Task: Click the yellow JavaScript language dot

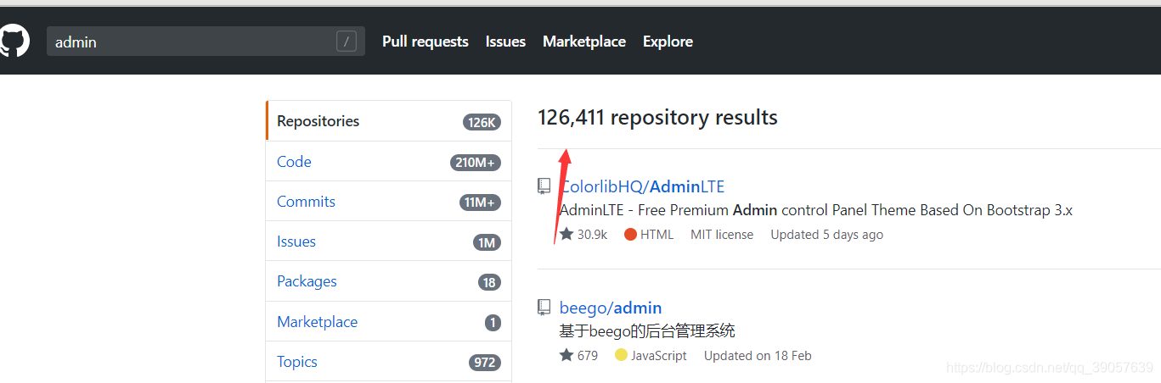Action: [621, 356]
